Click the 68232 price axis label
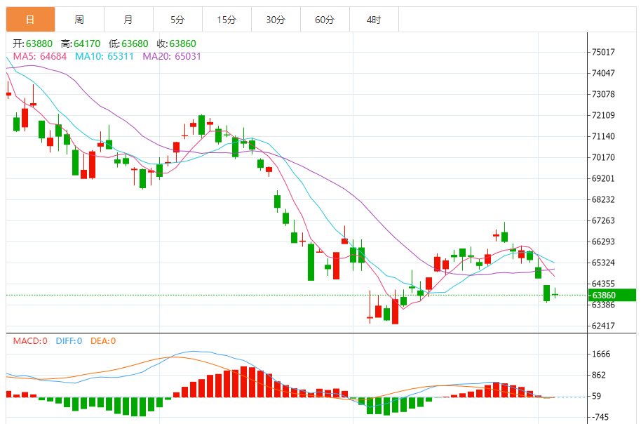The width and height of the screenshot is (641, 424). click(603, 200)
